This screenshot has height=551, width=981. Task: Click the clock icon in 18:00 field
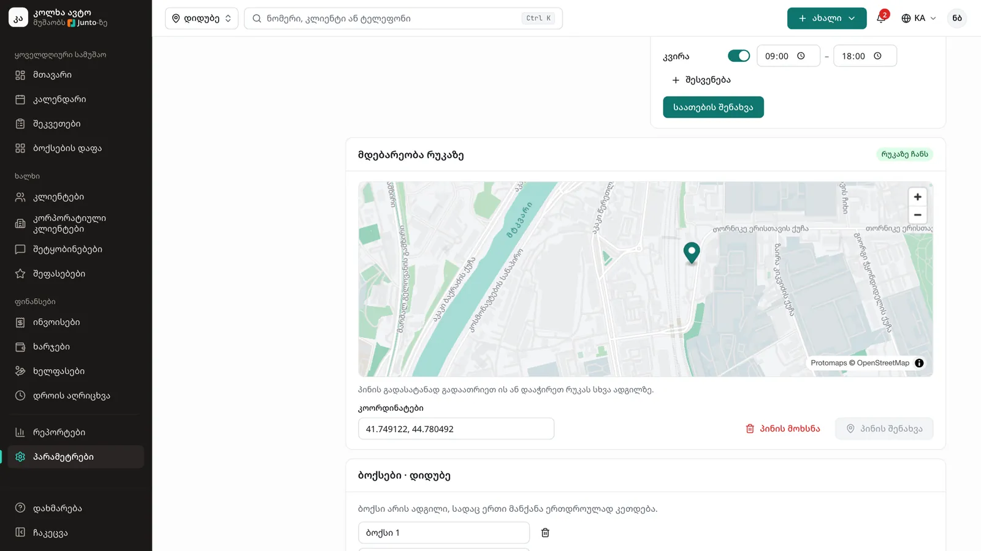877,56
